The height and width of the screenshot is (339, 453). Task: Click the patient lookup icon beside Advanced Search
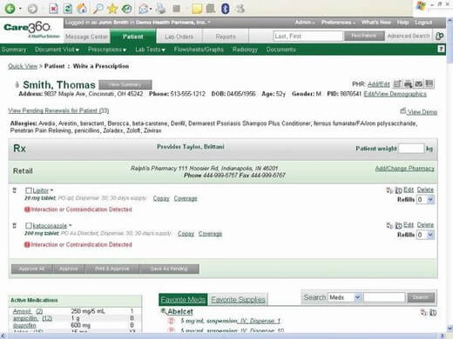click(439, 36)
